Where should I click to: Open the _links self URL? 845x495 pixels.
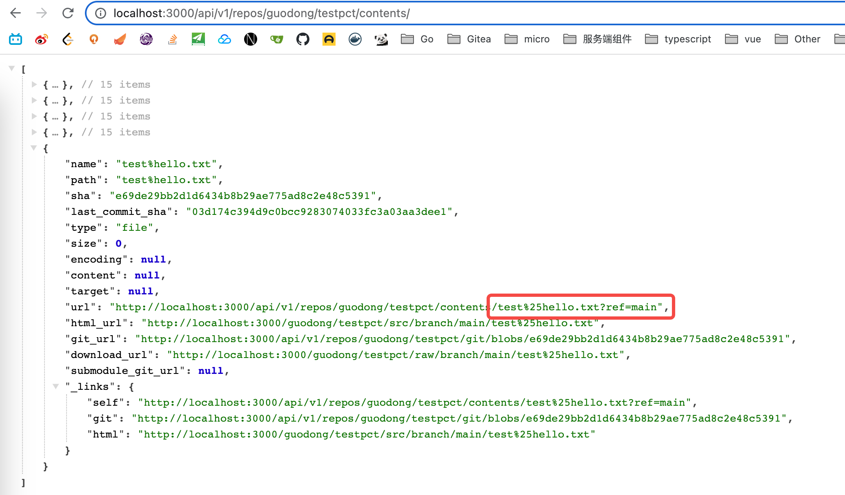coord(414,402)
